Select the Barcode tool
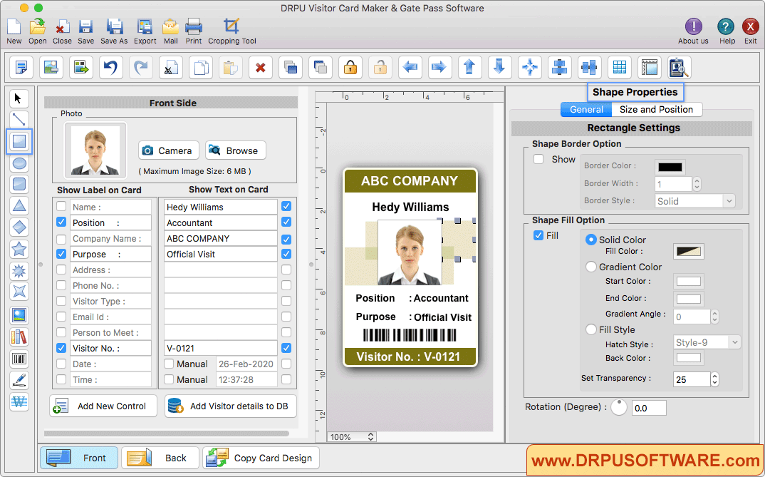The width and height of the screenshot is (765, 477). (x=19, y=359)
